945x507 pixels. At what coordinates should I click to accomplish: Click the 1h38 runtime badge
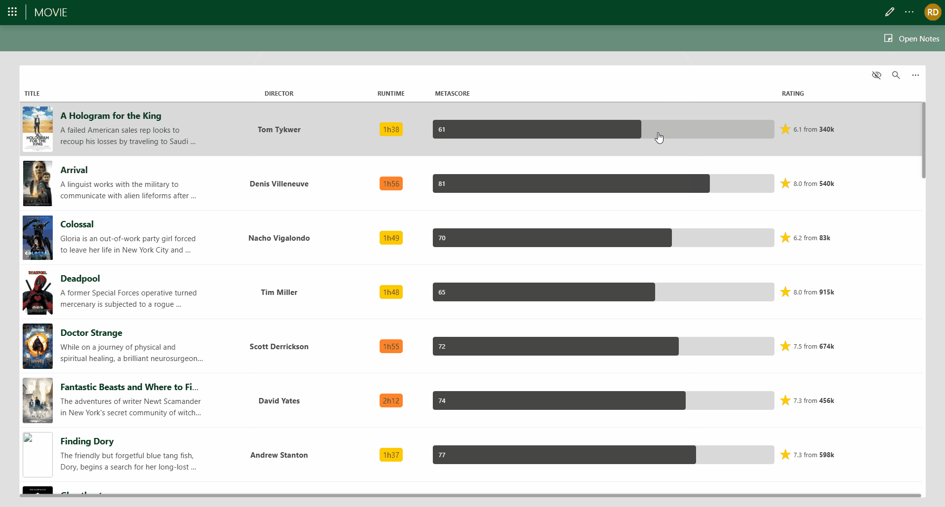(x=391, y=129)
